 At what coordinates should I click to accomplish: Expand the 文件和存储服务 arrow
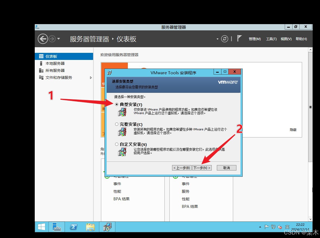tap(91, 78)
